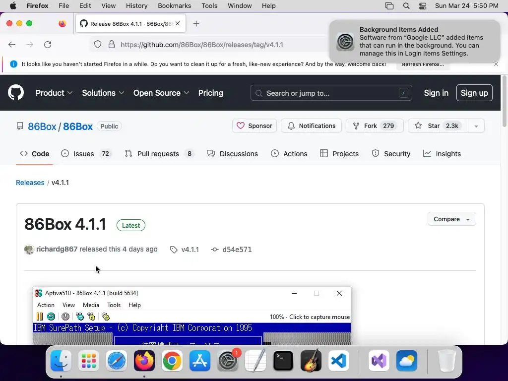This screenshot has width=508, height=381.
Task: Click the Stage Manager windows icon in menu bar
Action: coord(389,6)
